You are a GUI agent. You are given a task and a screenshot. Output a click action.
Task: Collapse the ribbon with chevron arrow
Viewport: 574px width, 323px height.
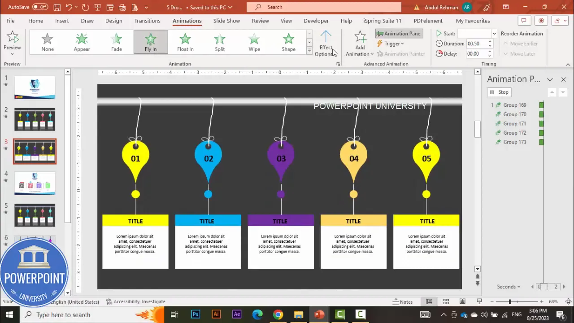coord(568,64)
